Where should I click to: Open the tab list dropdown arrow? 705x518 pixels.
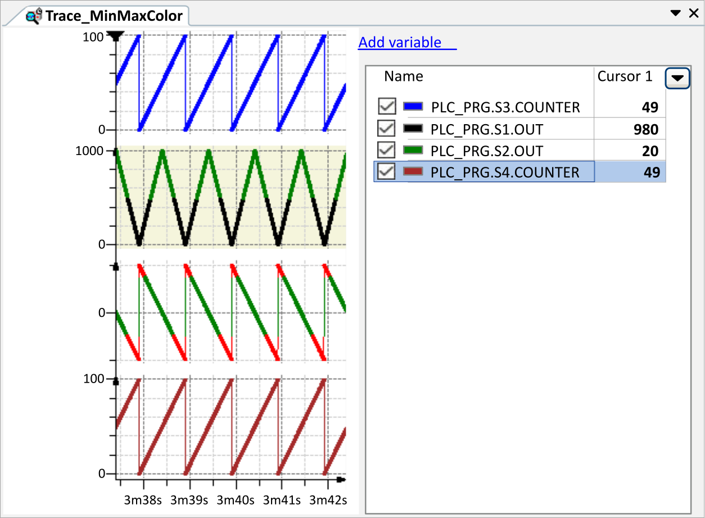pyautogui.click(x=676, y=13)
